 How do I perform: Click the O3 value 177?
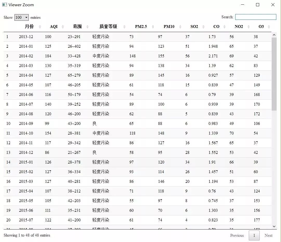257,220
